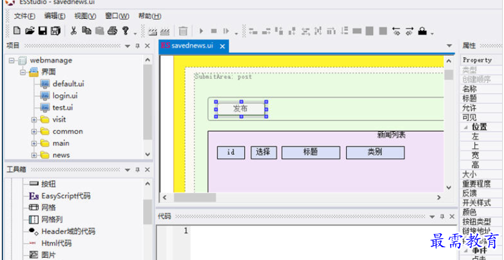Open the 窗口(W) menu
Image resolution: width=504 pixels, height=260 pixels.
(117, 16)
